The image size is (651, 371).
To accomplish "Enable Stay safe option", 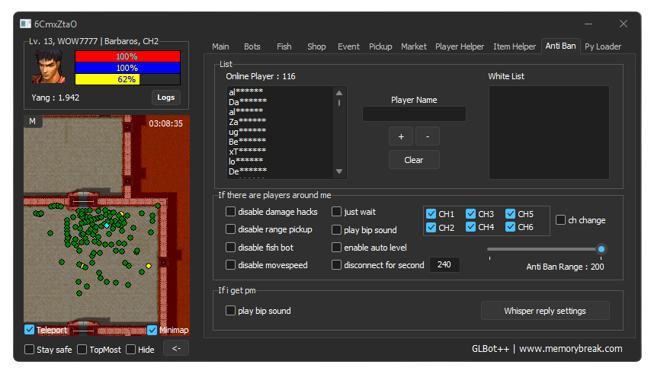I will 29,350.
